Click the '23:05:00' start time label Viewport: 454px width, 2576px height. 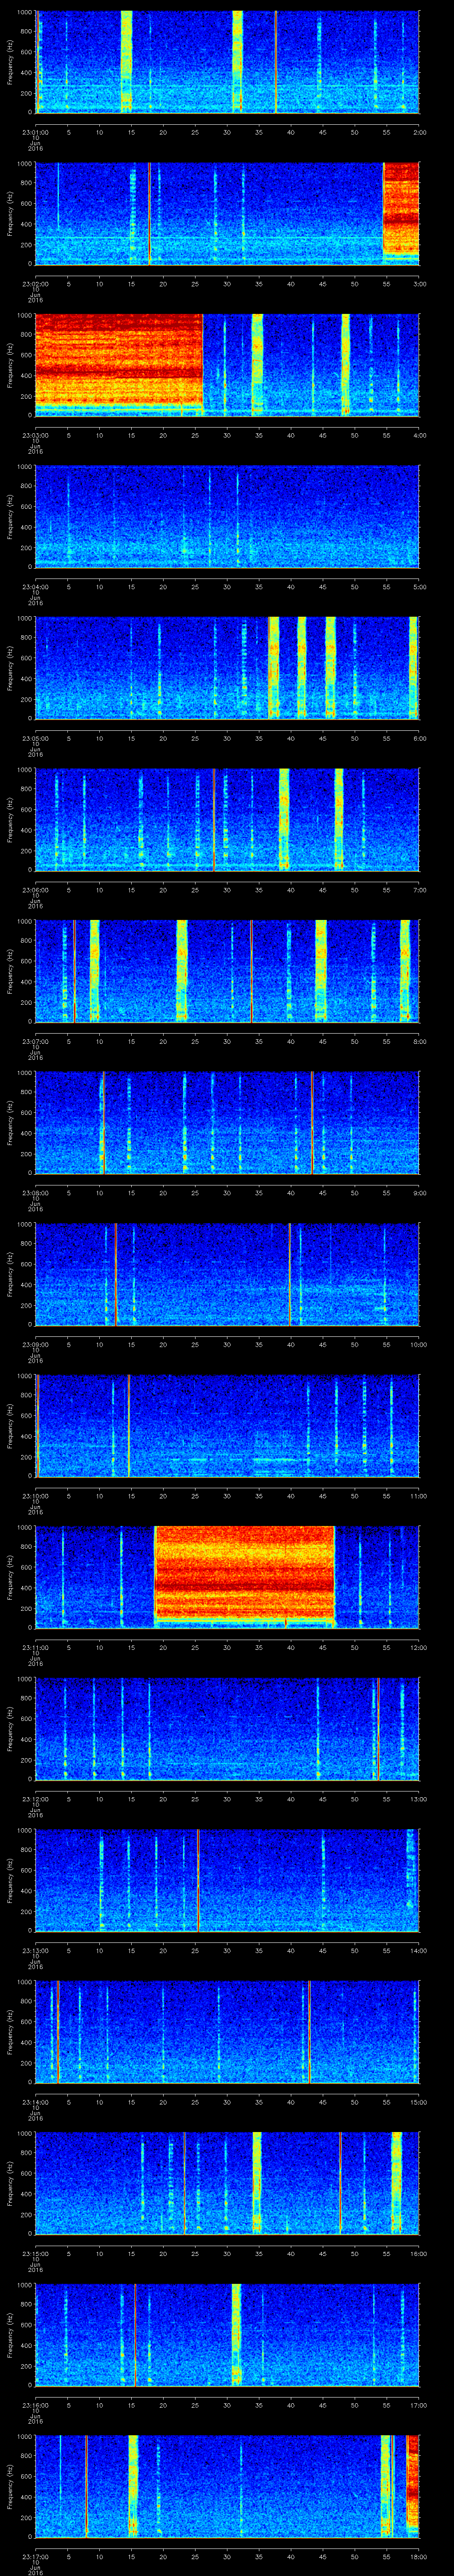(35, 738)
